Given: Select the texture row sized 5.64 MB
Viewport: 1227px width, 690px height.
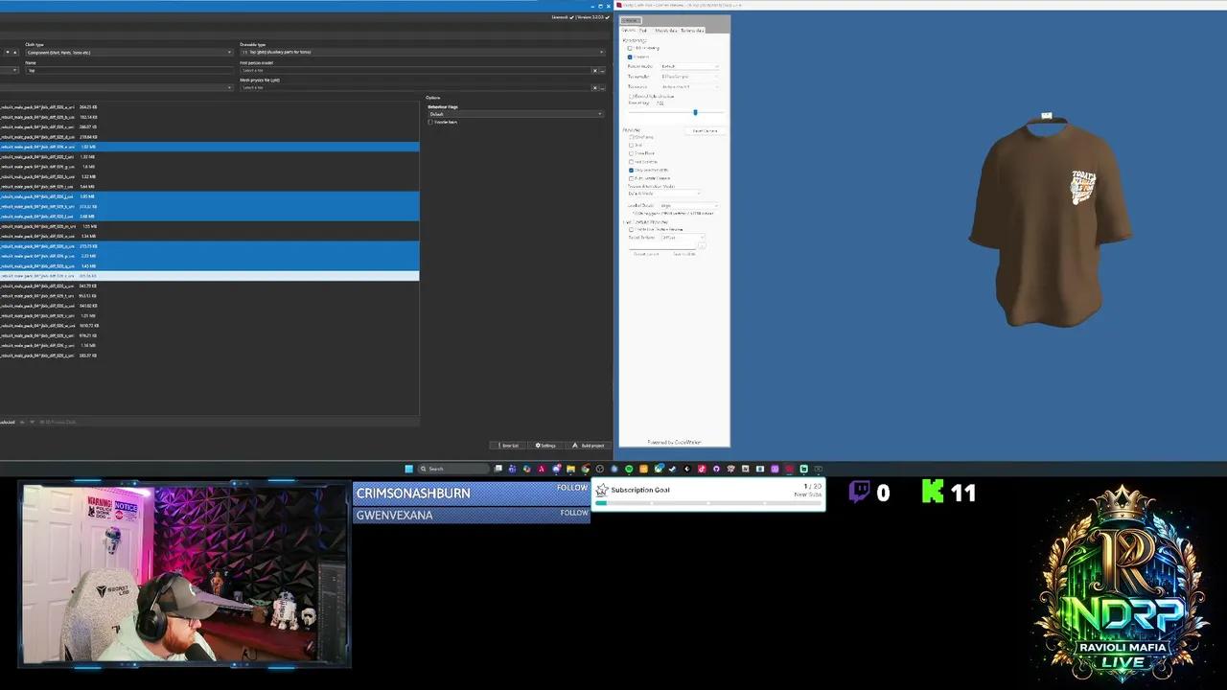Looking at the screenshot, I should click(209, 186).
